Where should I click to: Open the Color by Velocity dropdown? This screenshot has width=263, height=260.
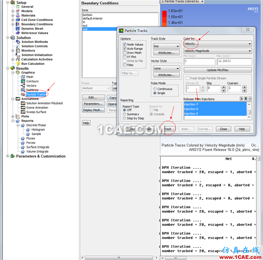pos(218,44)
